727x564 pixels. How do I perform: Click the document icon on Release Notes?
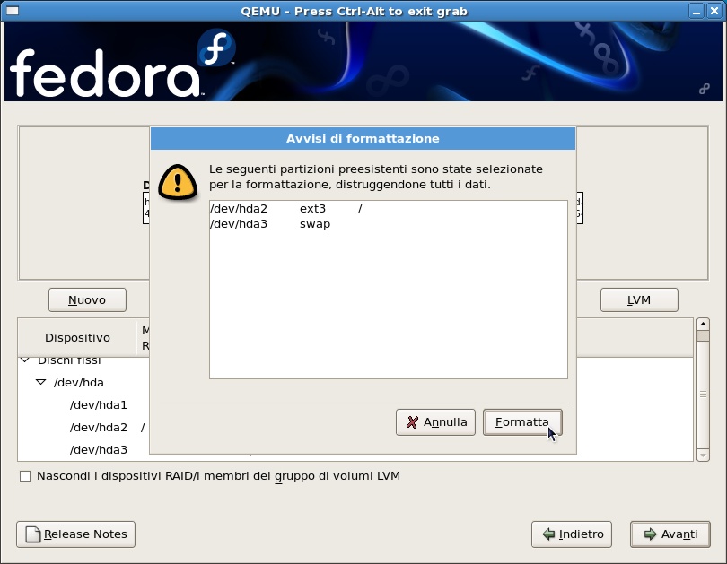33,534
